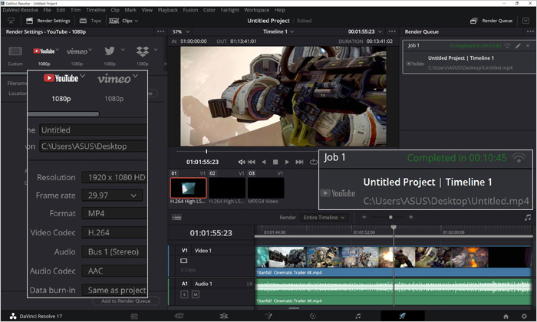
Task: Open the Render Entire Timeline dropdown
Action: click(x=324, y=217)
